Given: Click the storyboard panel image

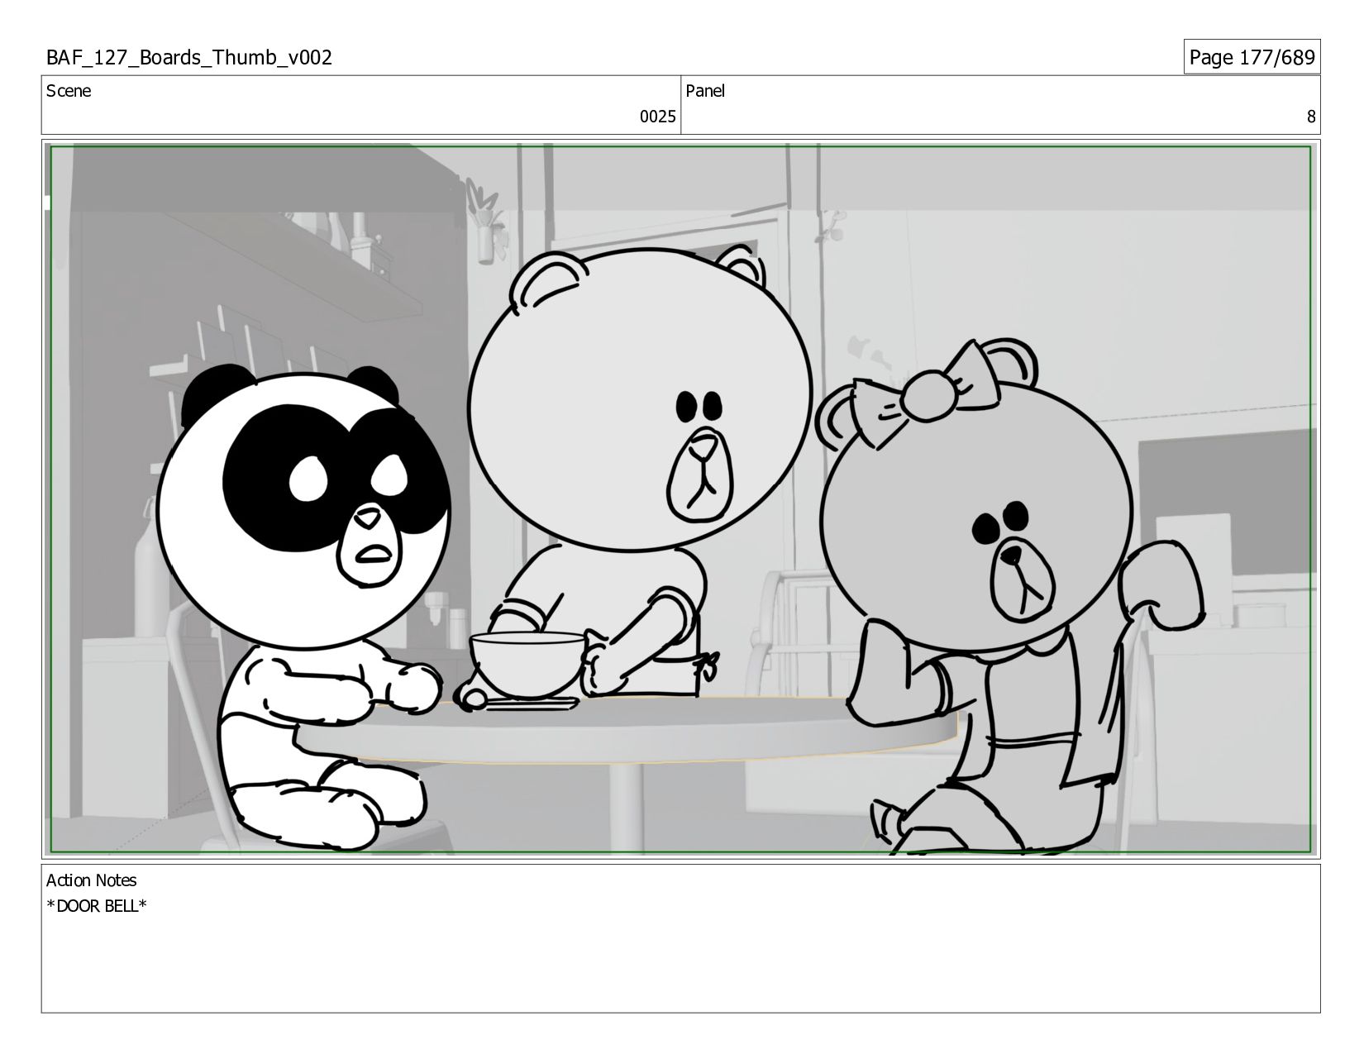Looking at the screenshot, I should [680, 499].
